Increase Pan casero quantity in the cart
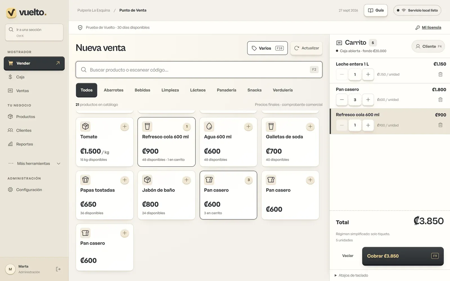 coord(368,100)
